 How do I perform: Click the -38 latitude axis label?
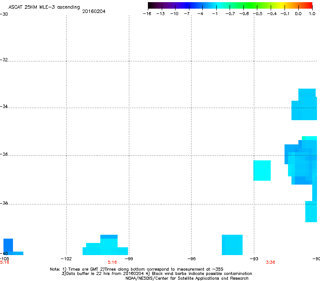4,203
